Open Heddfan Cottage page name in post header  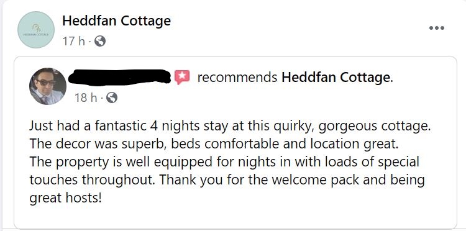(117, 21)
